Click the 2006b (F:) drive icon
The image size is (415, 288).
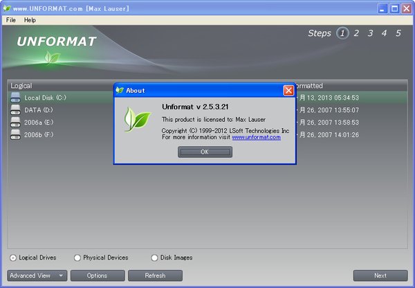point(15,134)
